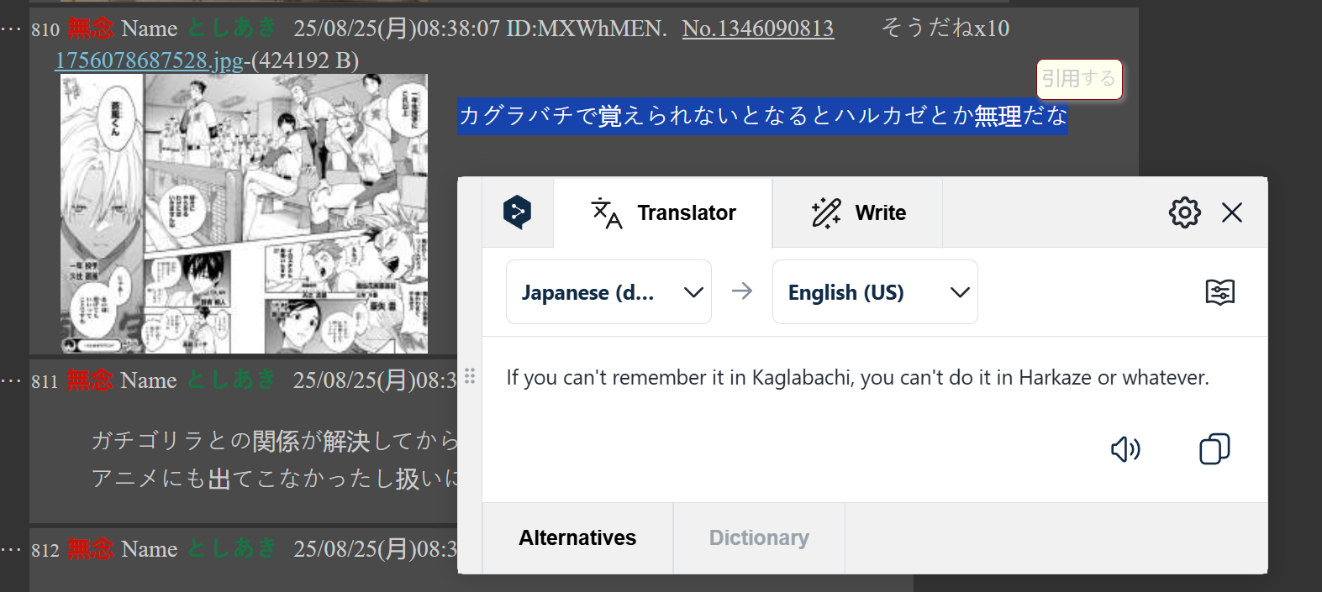Viewport: 1322px width, 592px height.
Task: Open DeepL settings gear icon
Action: coord(1185,212)
